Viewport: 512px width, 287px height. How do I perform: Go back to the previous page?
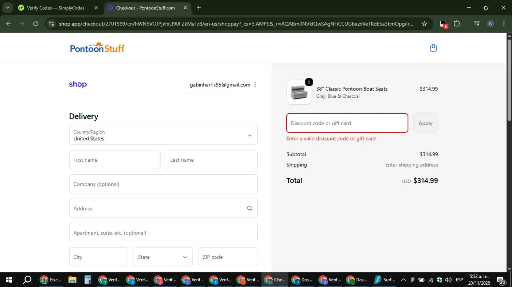click(9, 24)
